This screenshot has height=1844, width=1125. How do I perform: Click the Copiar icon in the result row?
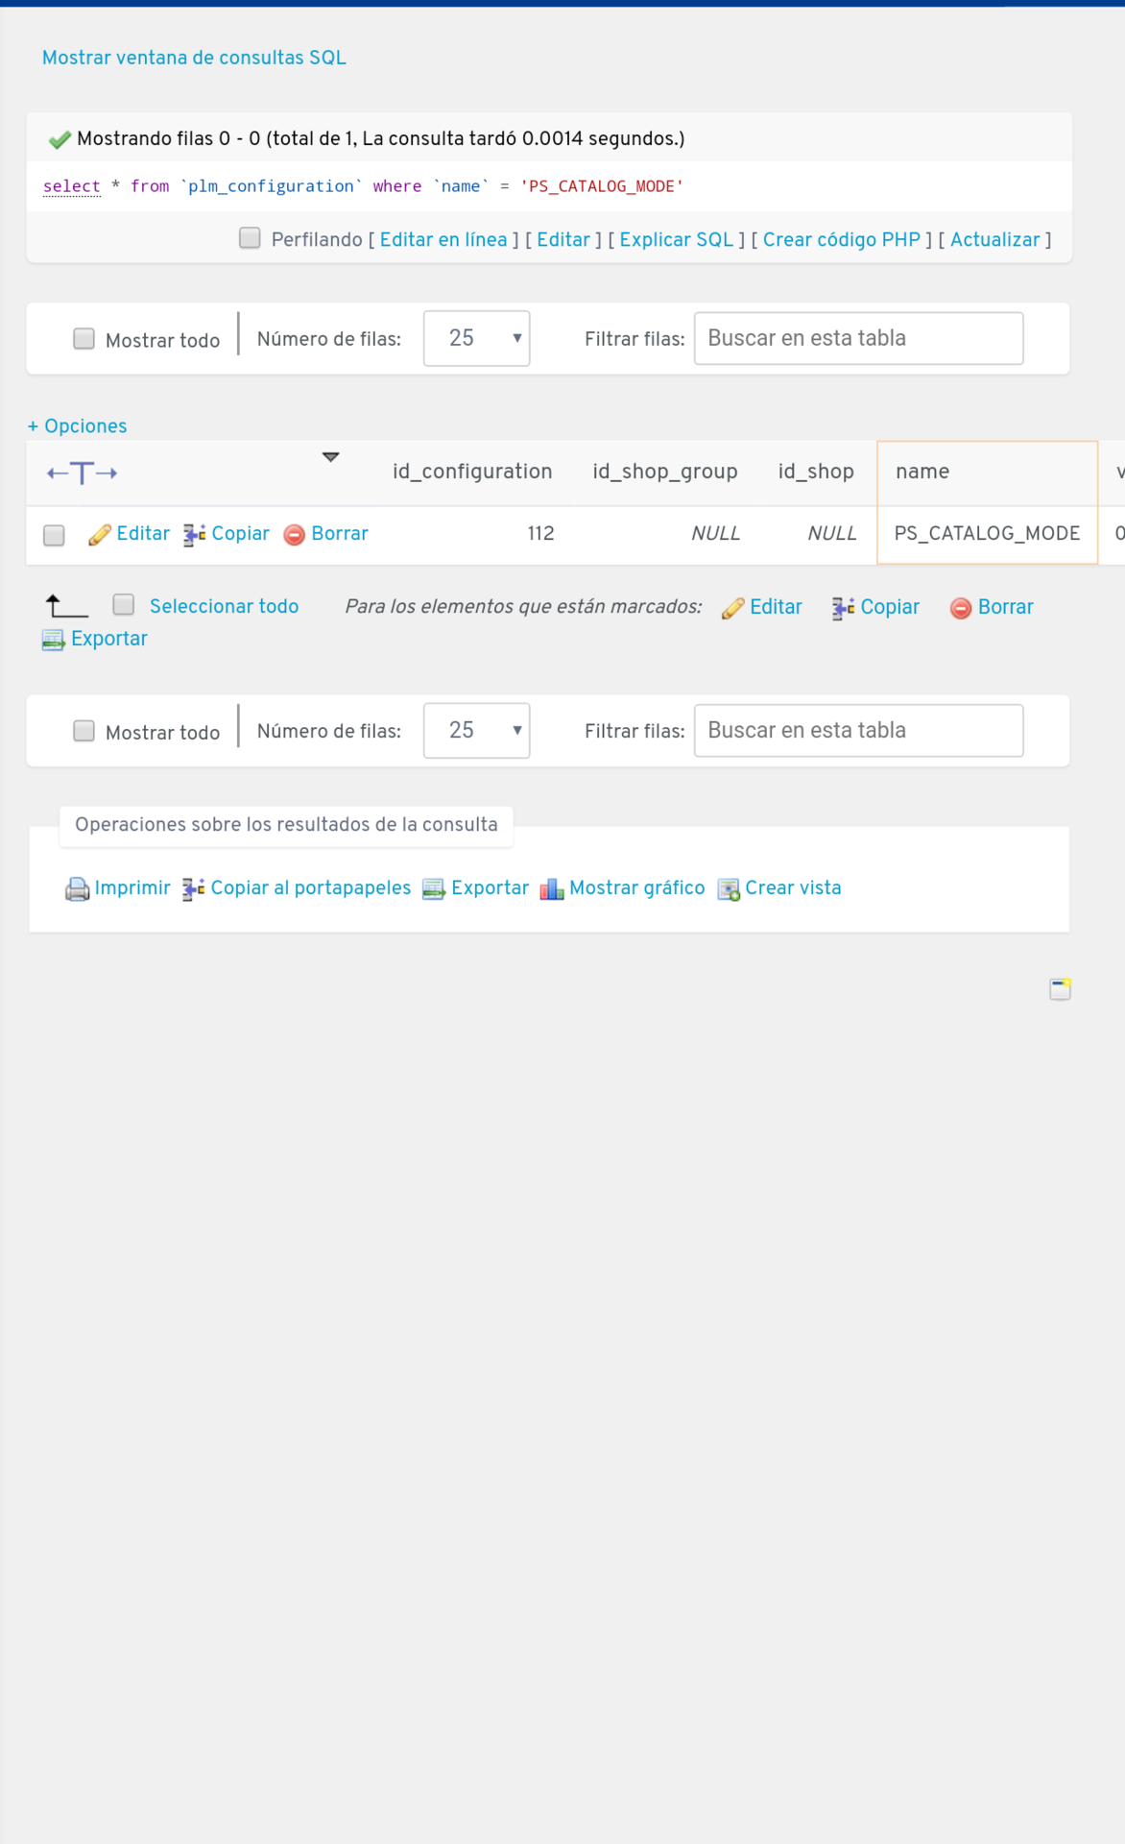tap(195, 535)
